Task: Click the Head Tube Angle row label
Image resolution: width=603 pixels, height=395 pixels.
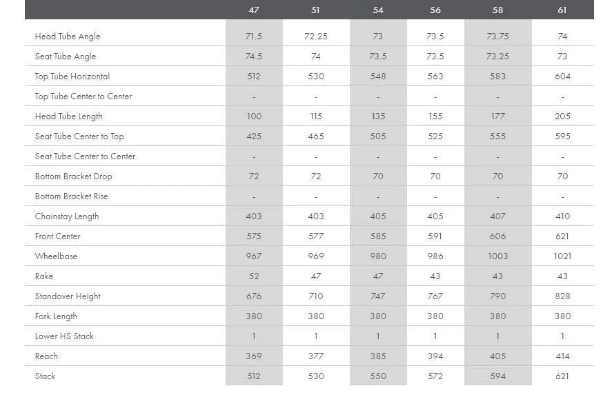Action: coord(68,37)
